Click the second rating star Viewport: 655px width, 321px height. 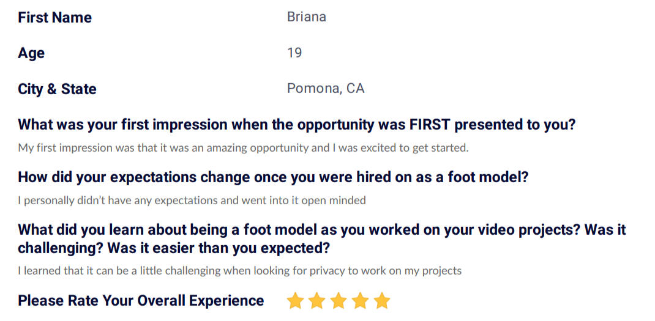317,301
